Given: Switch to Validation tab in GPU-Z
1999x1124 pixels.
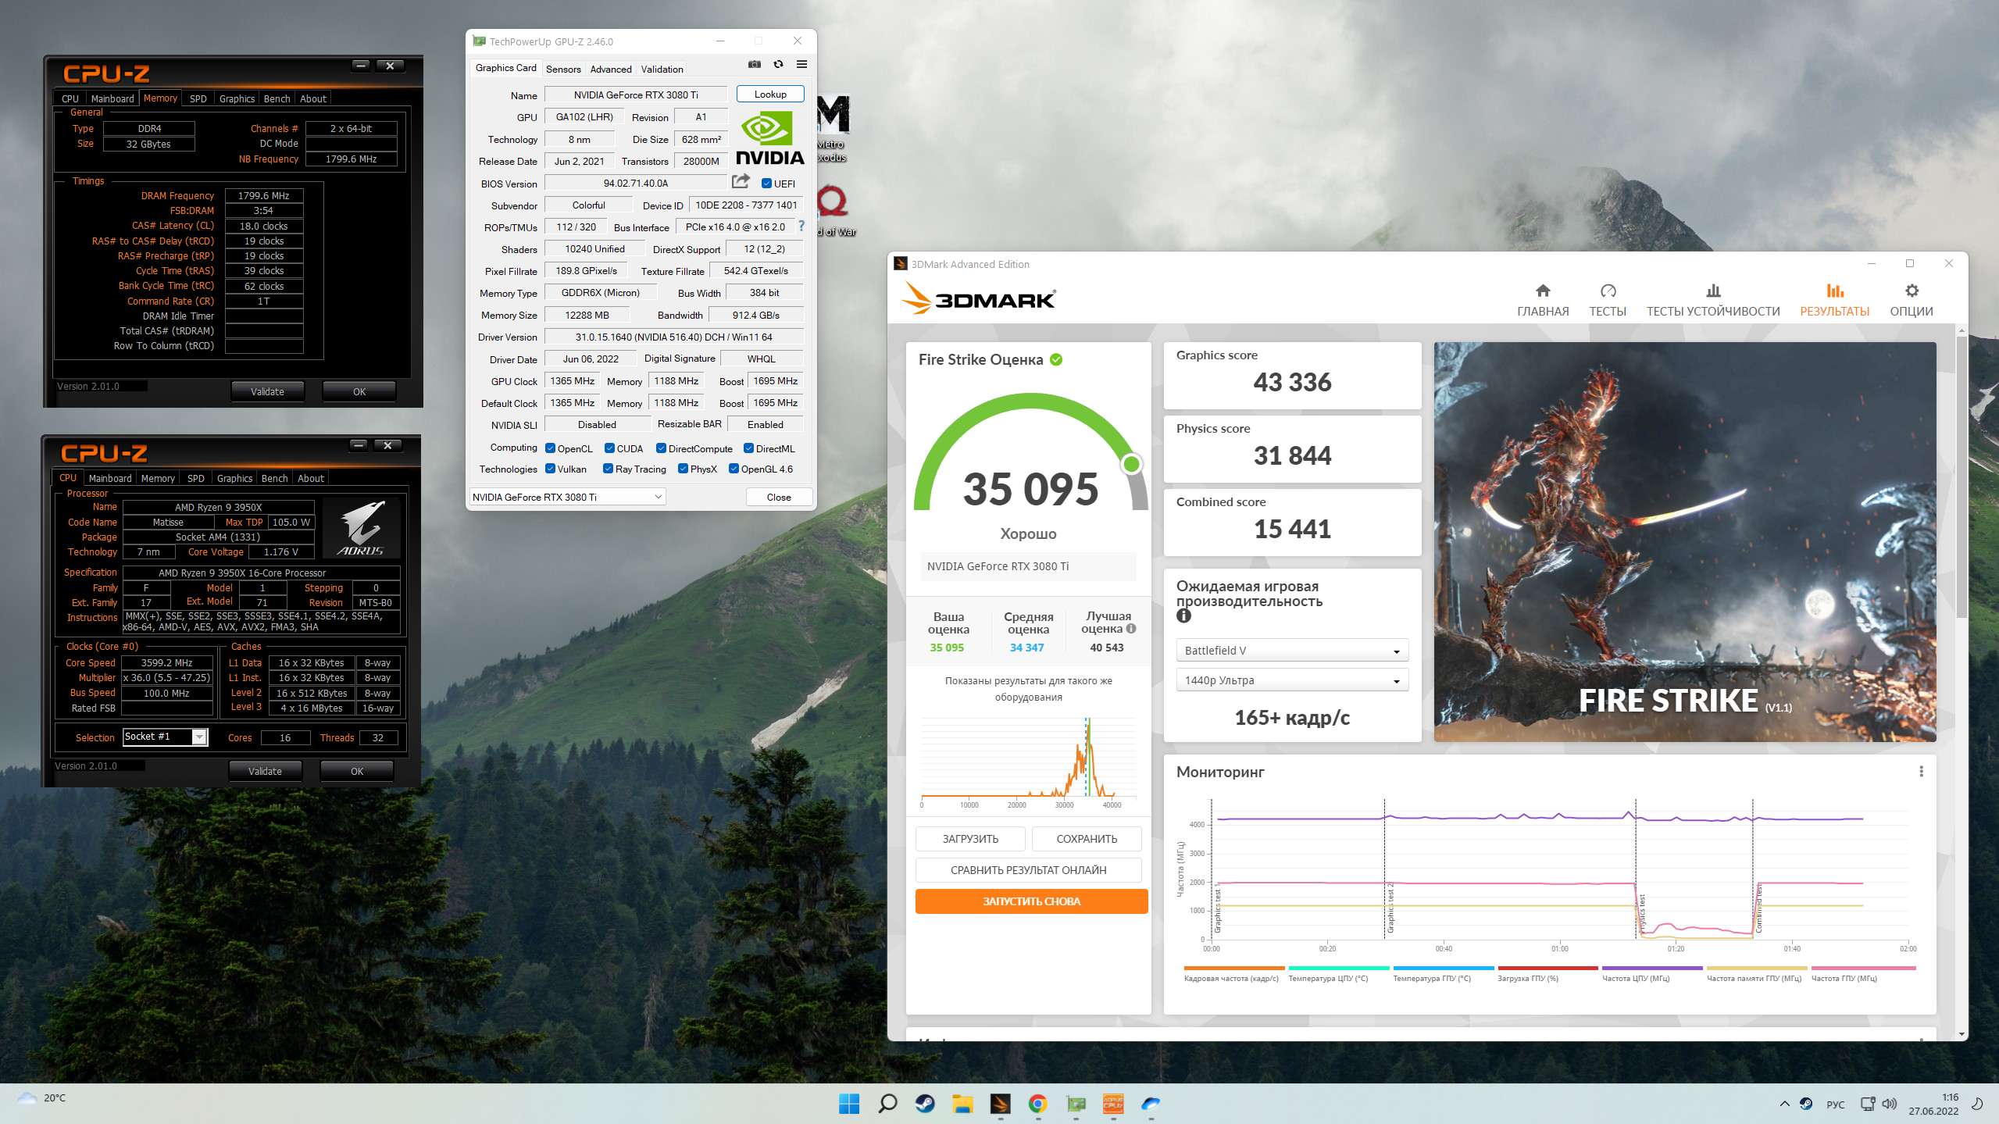Looking at the screenshot, I should pyautogui.click(x=662, y=69).
